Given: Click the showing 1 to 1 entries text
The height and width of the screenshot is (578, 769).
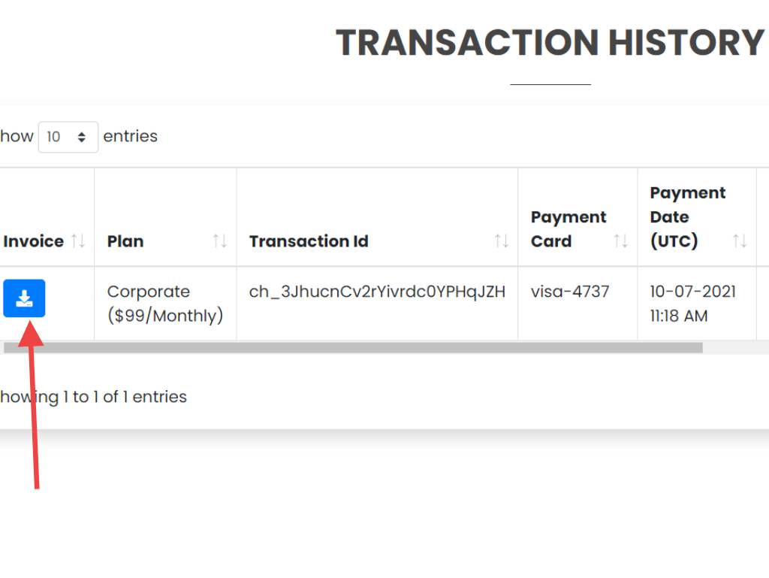Looking at the screenshot, I should point(93,396).
